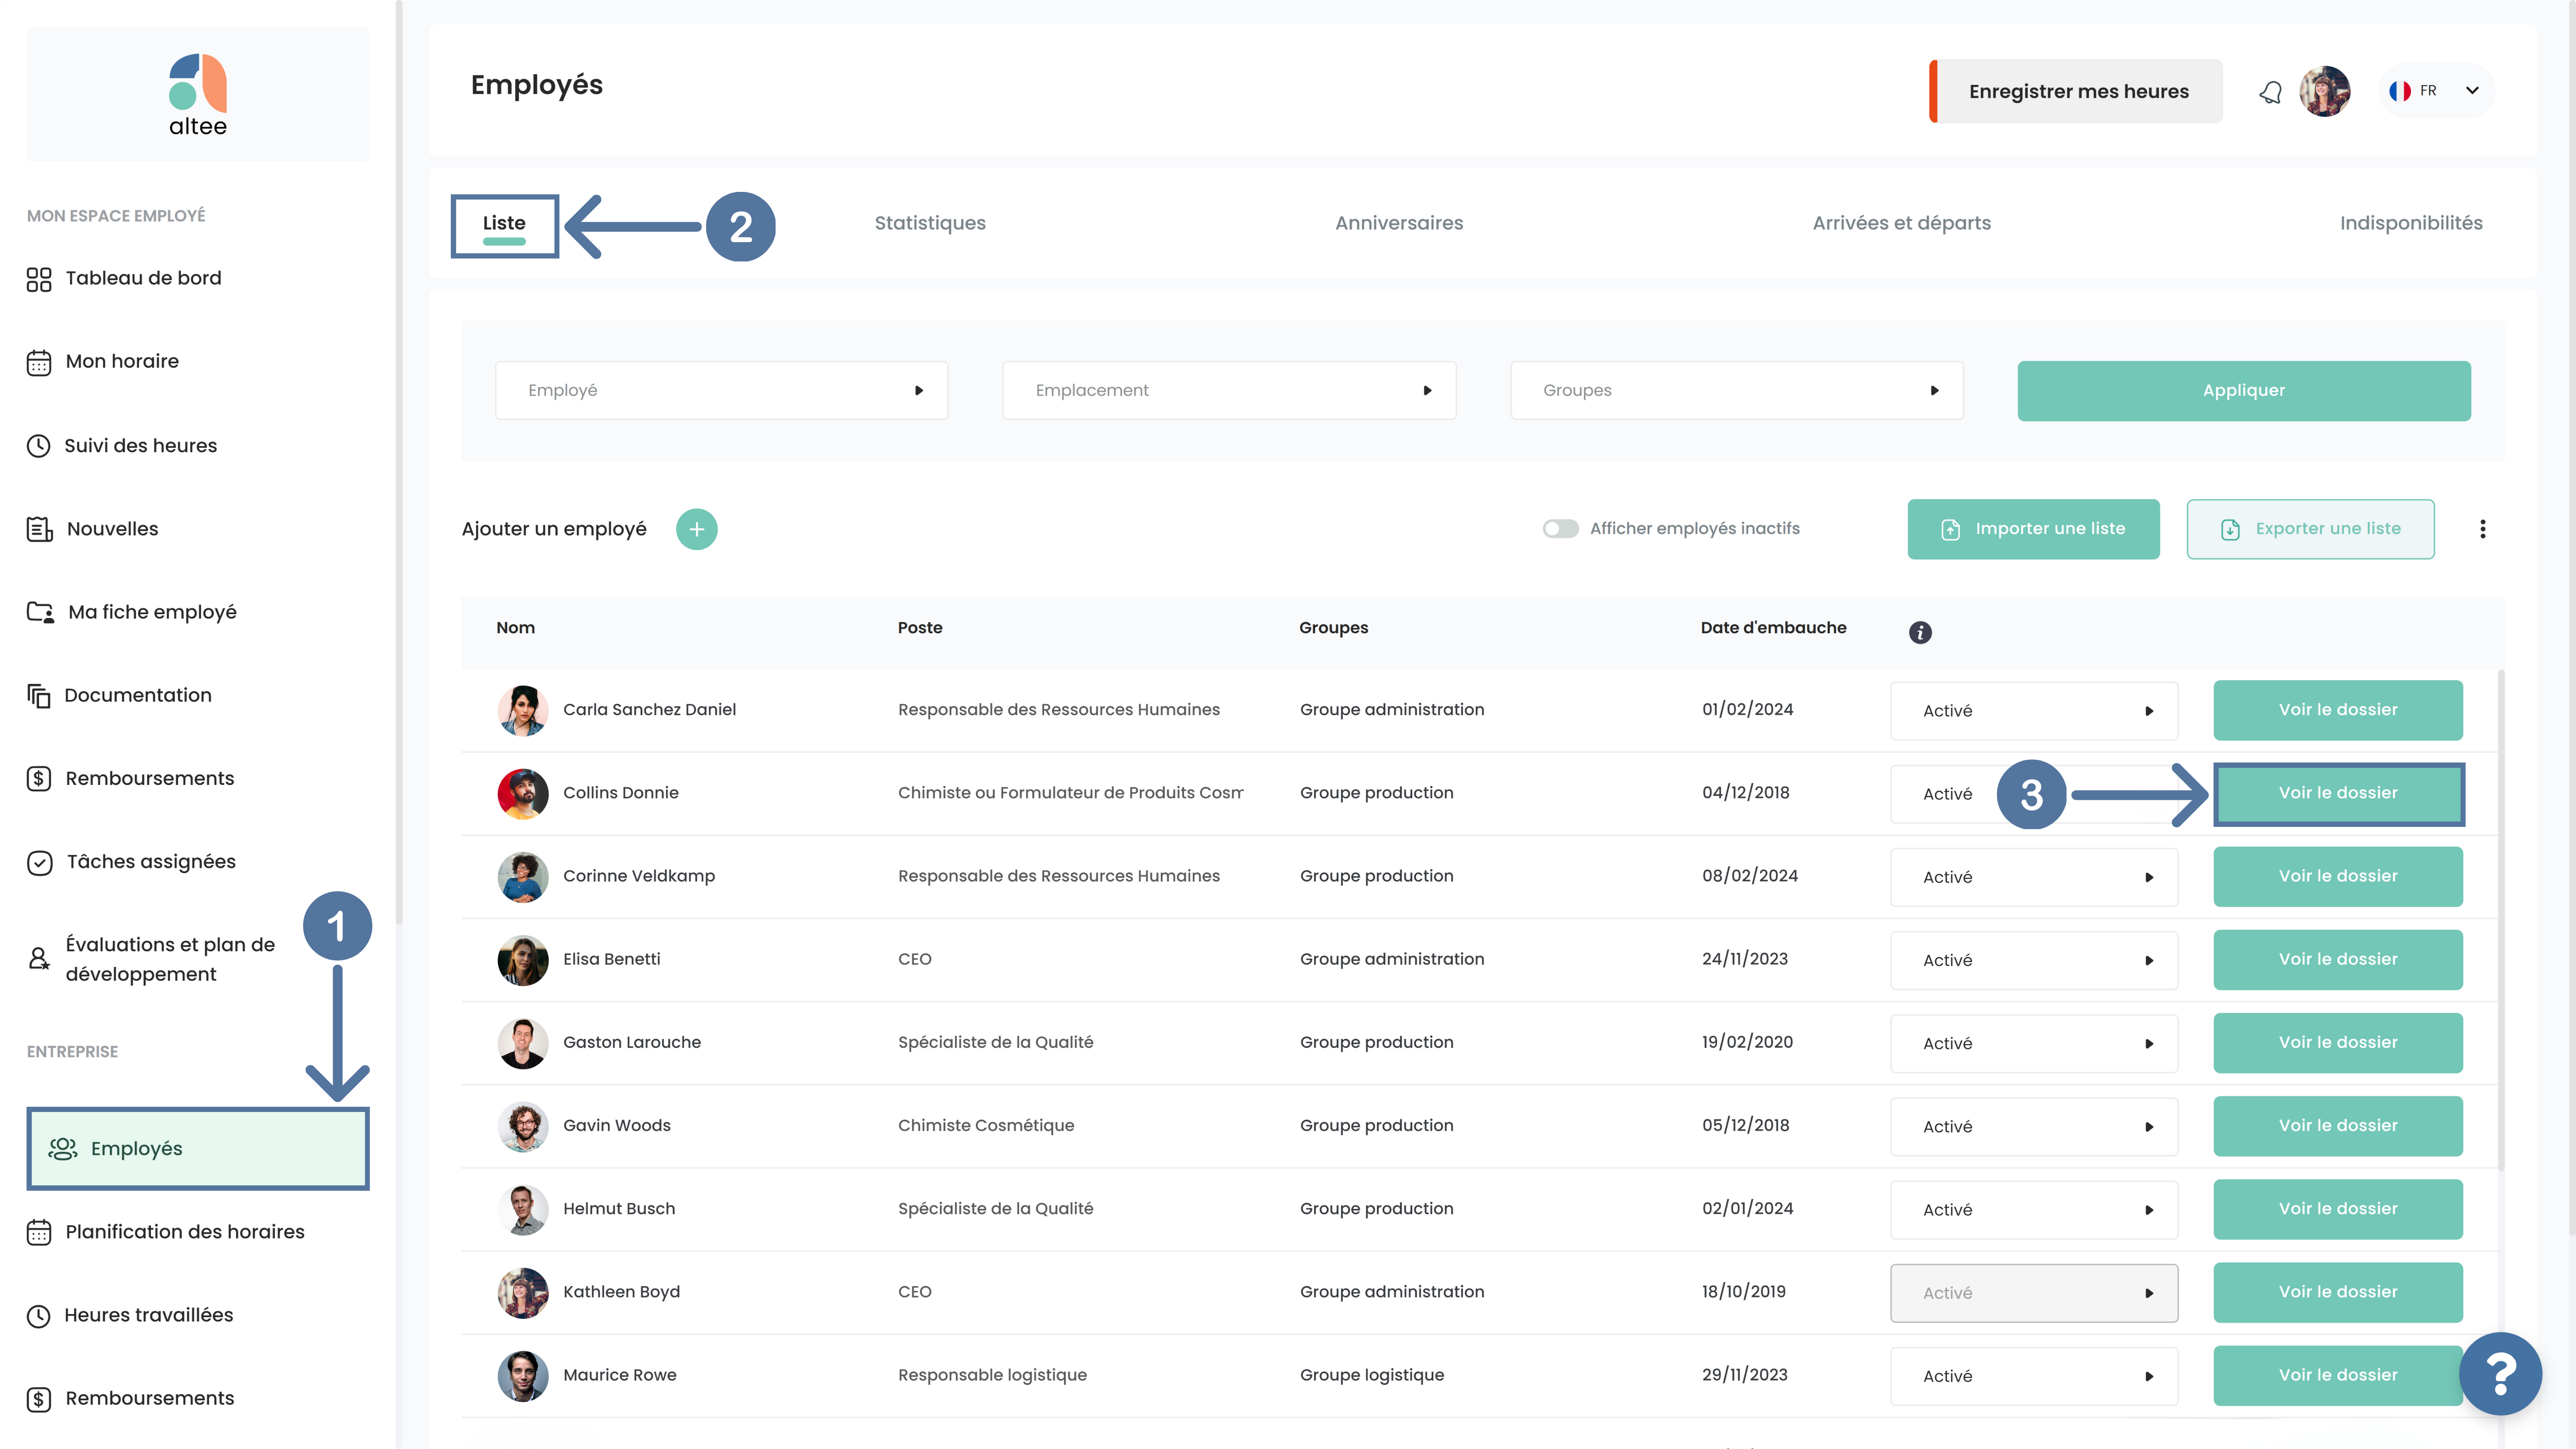Click Documentation copy icon
The width and height of the screenshot is (2576, 1449).
(x=39, y=696)
